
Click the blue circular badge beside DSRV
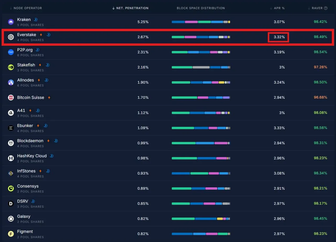point(33,201)
